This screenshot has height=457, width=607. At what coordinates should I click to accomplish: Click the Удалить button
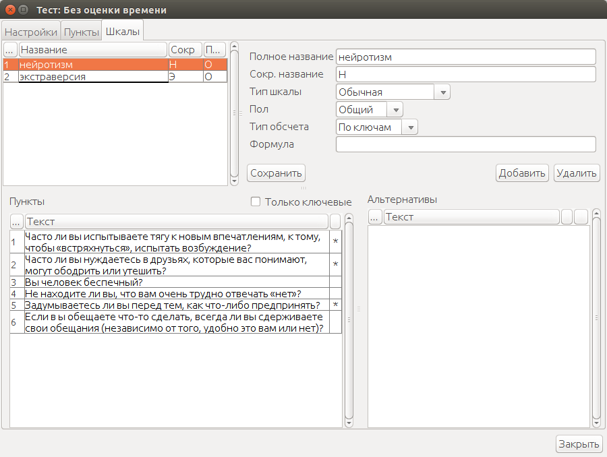(577, 173)
